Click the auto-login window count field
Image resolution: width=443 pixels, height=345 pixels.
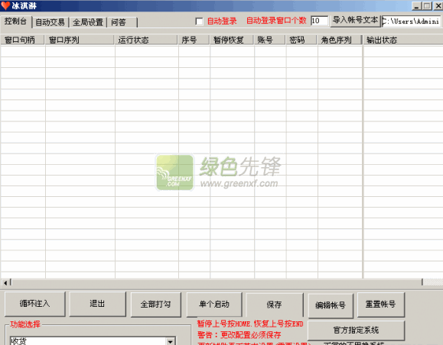click(x=319, y=21)
